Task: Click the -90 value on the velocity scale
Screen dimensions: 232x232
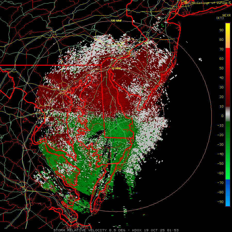Action: coord(220,202)
